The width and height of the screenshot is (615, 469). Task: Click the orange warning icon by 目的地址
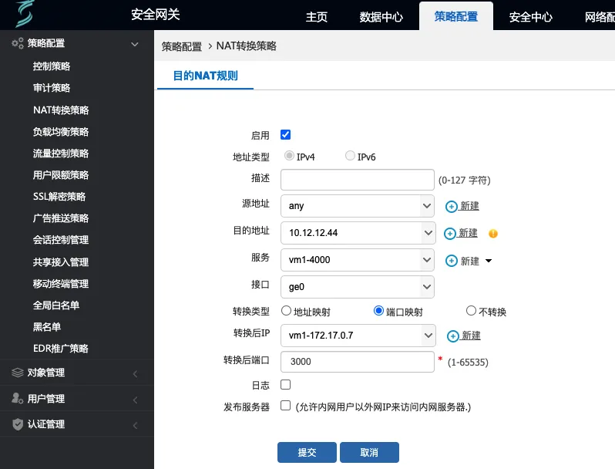[493, 234]
